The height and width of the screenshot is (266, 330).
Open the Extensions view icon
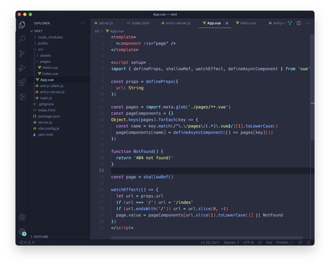point(22,82)
